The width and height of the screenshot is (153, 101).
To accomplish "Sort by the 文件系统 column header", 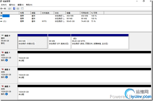I will (47, 13).
